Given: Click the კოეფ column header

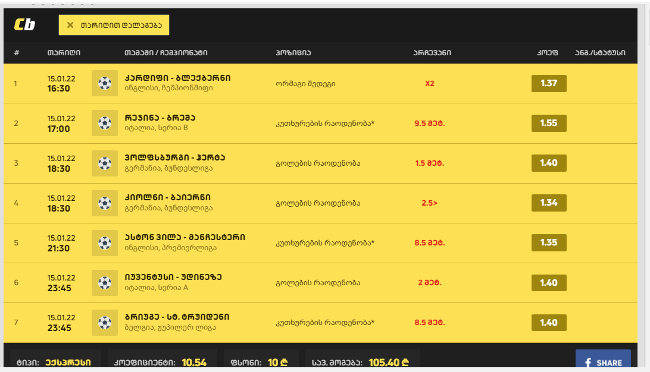Looking at the screenshot, I should point(547,52).
